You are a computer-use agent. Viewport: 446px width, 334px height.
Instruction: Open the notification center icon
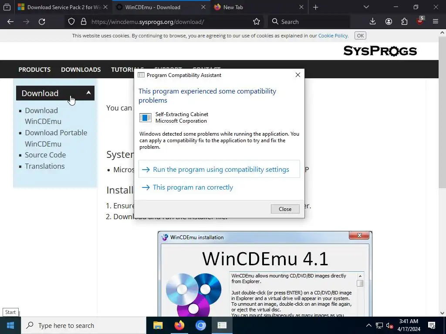[432, 325]
